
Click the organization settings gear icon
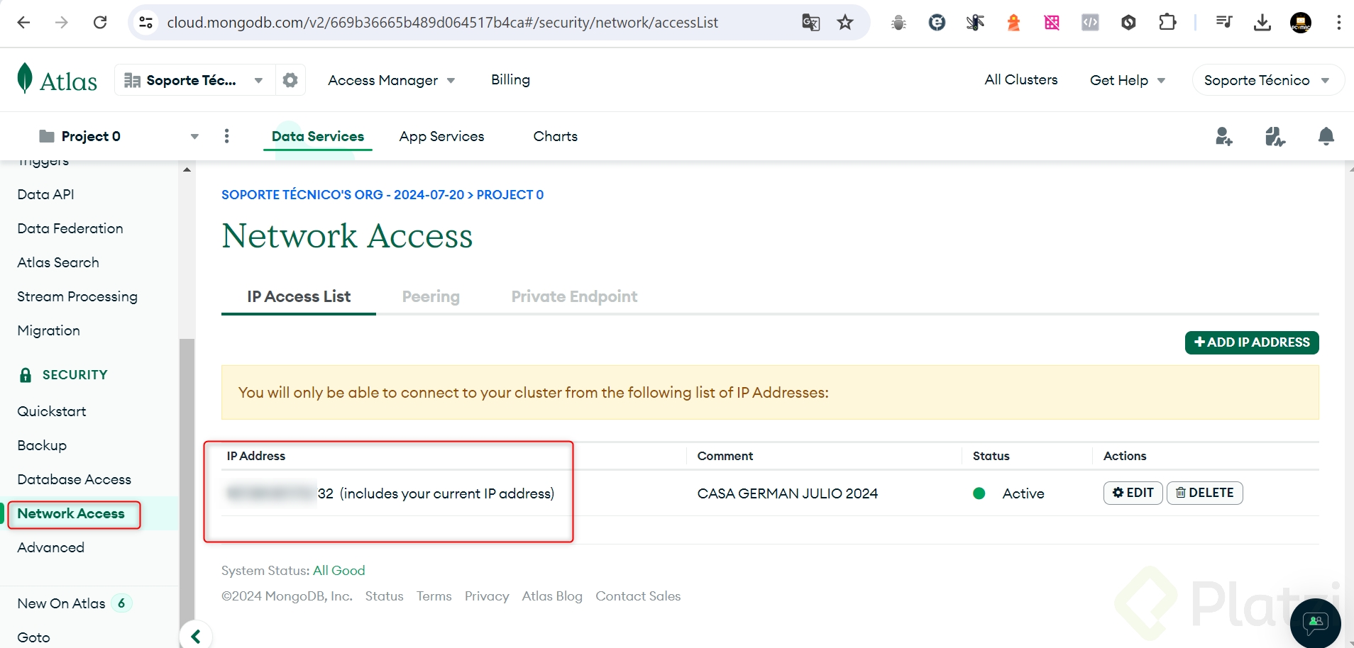(290, 80)
